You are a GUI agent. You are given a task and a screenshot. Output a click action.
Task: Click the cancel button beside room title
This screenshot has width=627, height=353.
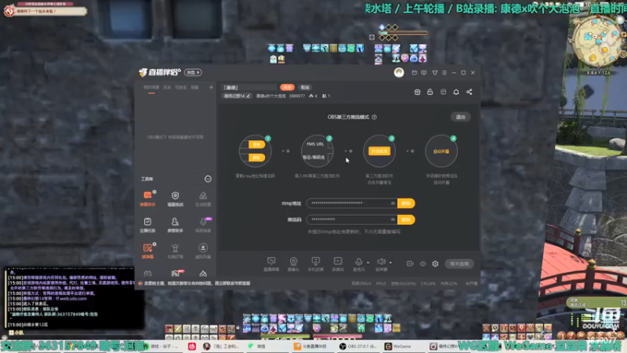click(x=305, y=87)
